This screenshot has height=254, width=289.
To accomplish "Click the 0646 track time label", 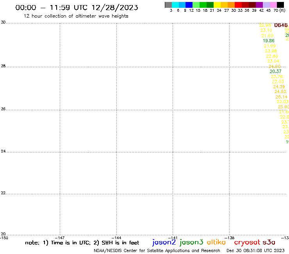I will tap(281, 25).
